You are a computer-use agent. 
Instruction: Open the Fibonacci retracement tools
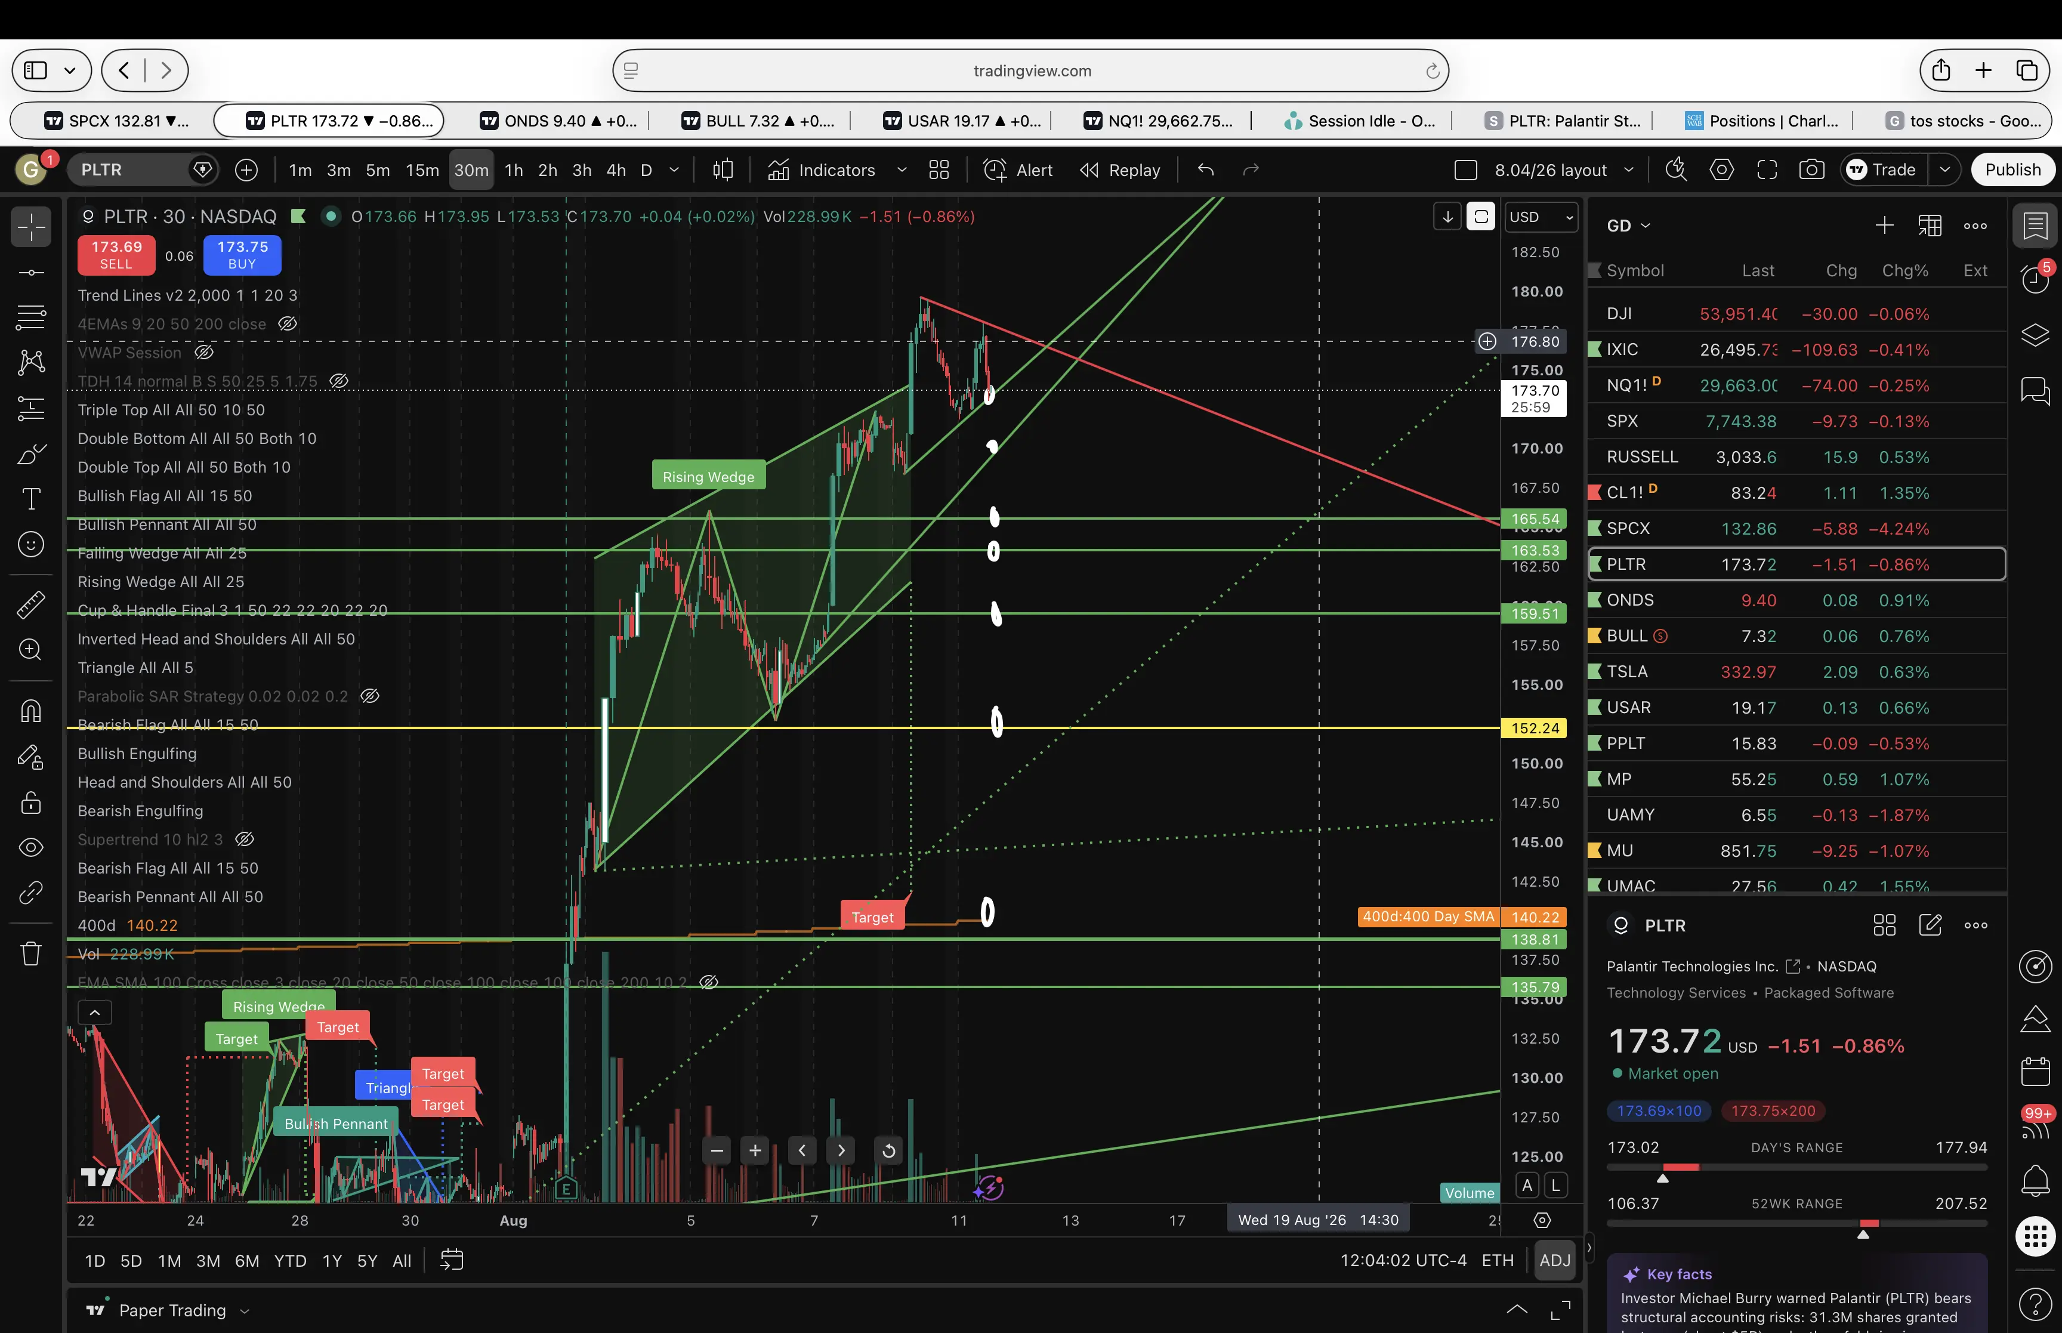pyautogui.click(x=31, y=317)
